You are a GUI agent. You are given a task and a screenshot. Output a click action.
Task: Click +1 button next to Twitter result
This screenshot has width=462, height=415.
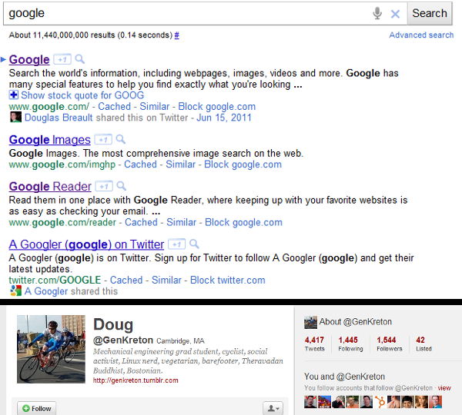click(176, 244)
